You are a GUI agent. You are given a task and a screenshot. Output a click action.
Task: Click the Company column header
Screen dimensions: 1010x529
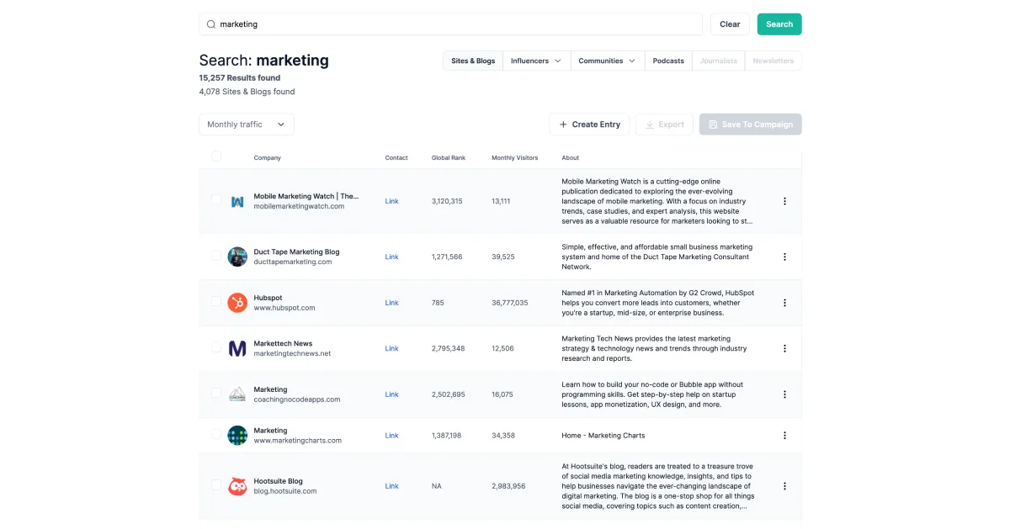click(268, 158)
